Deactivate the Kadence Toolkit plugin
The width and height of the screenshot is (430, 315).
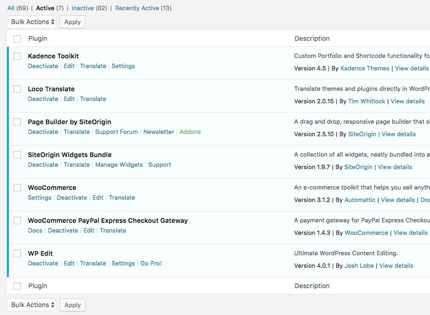(x=43, y=66)
